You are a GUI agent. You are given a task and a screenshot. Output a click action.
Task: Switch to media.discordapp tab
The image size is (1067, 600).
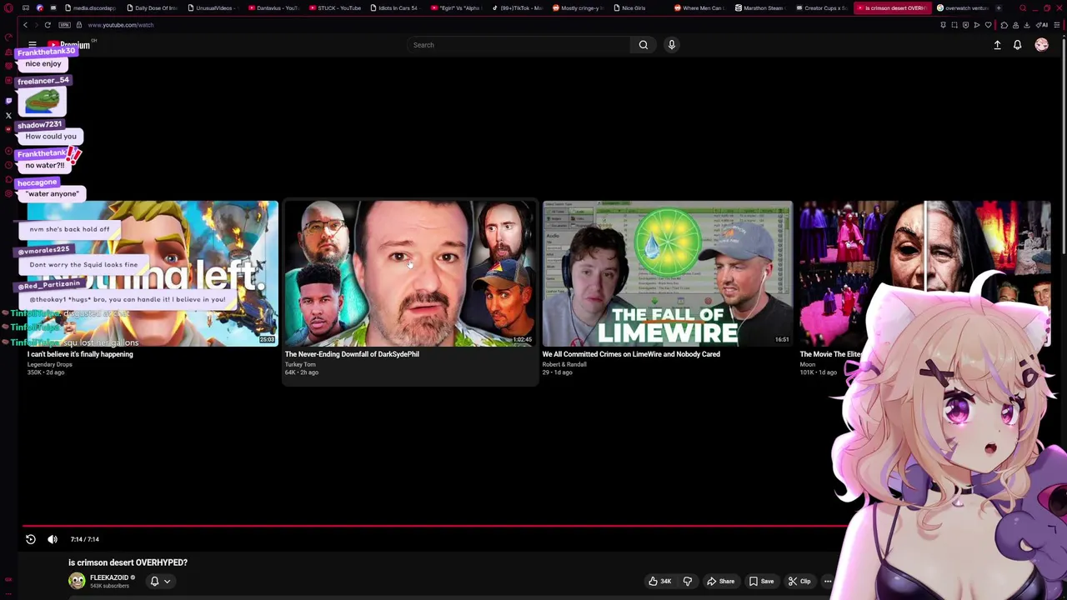[90, 8]
